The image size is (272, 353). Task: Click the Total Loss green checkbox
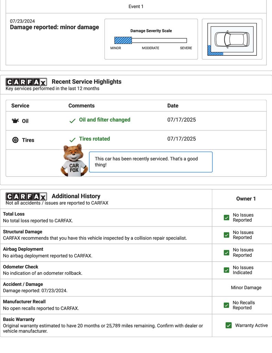coord(227,218)
